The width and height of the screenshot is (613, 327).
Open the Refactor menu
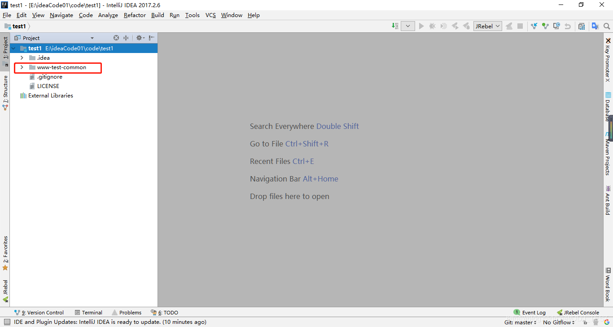tap(135, 15)
